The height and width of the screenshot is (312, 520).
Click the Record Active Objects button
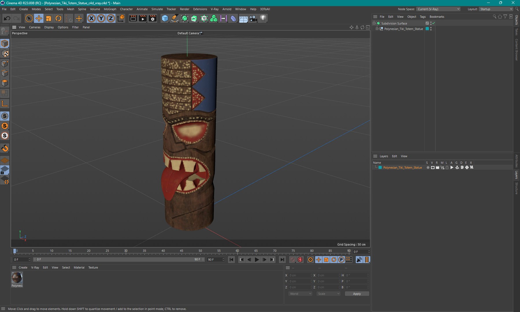[292, 260]
